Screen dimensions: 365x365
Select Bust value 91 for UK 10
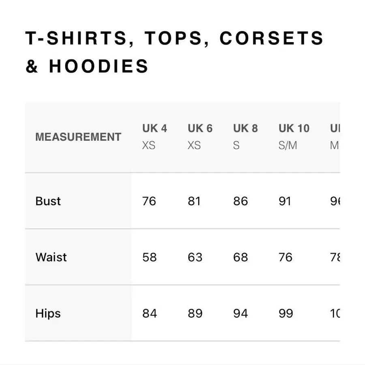[285, 201]
